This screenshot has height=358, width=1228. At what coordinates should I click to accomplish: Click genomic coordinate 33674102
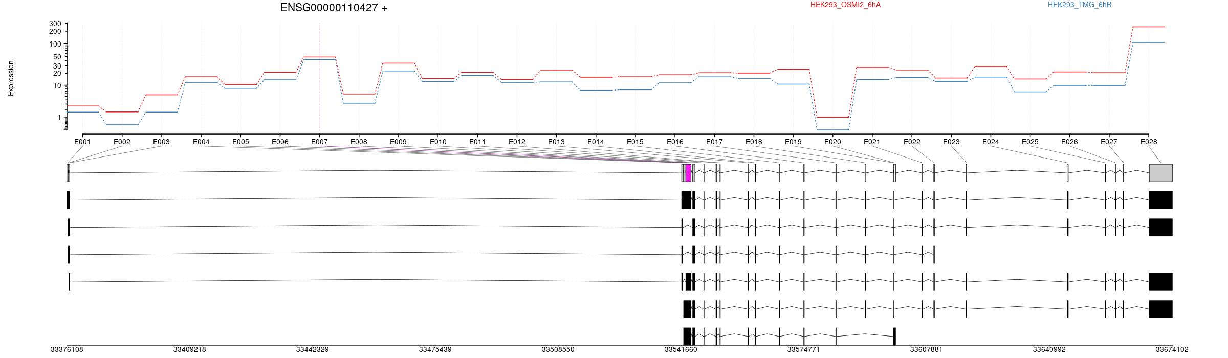1172,350
